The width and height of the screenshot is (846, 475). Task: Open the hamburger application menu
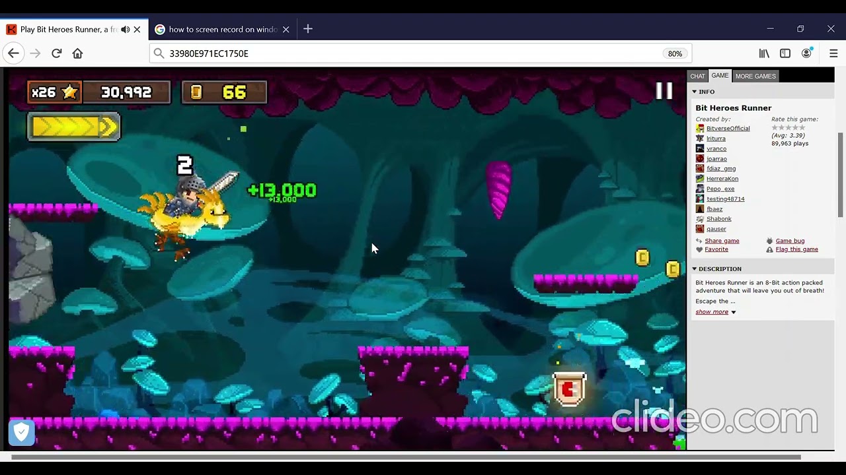point(833,53)
